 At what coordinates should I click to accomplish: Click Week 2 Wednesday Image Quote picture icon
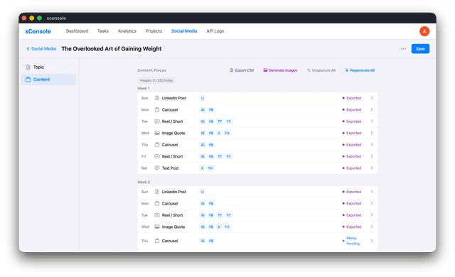click(157, 227)
